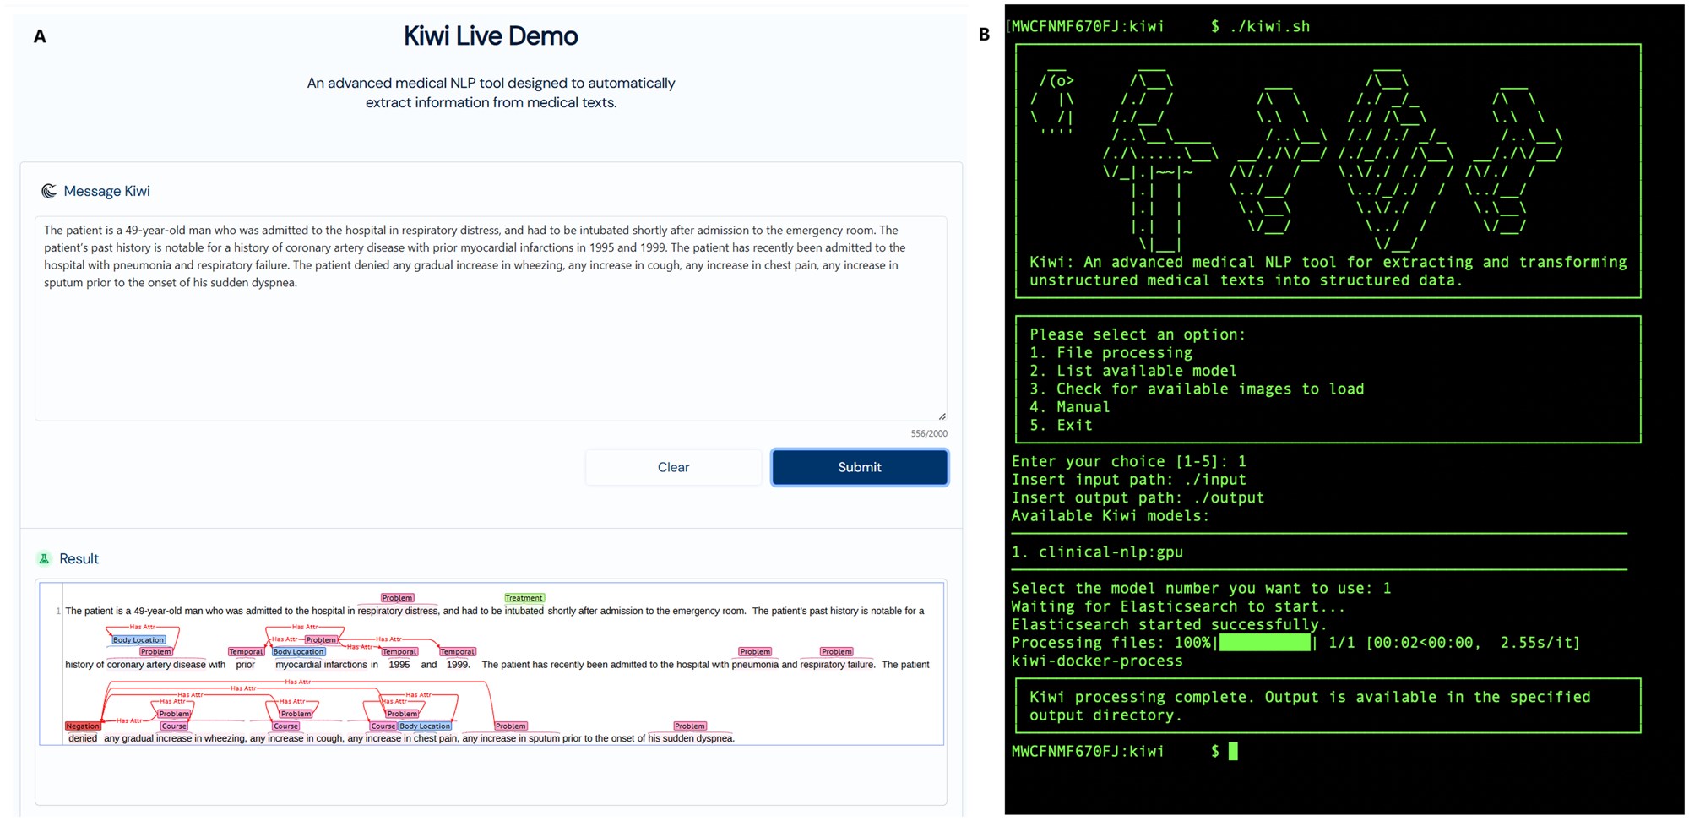This screenshot has height=821, width=1689.
Task: Click 'Available Kiwi models:' line
Action: coord(1111,516)
